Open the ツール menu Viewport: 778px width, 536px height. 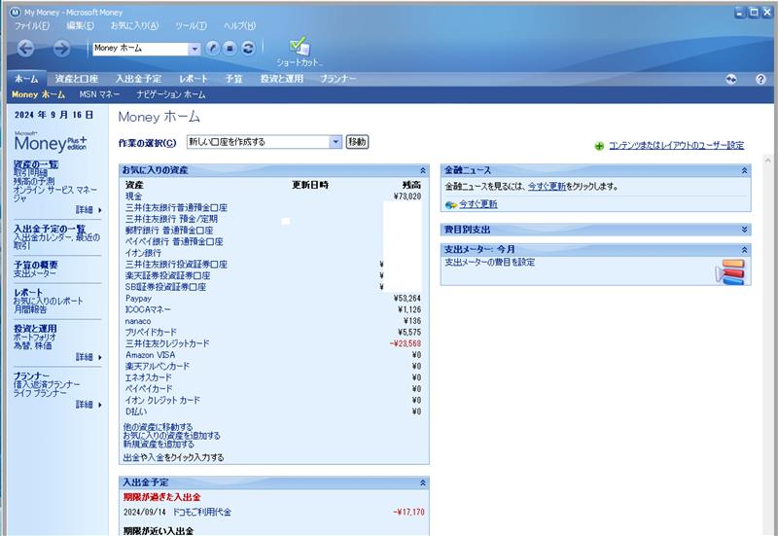(191, 26)
